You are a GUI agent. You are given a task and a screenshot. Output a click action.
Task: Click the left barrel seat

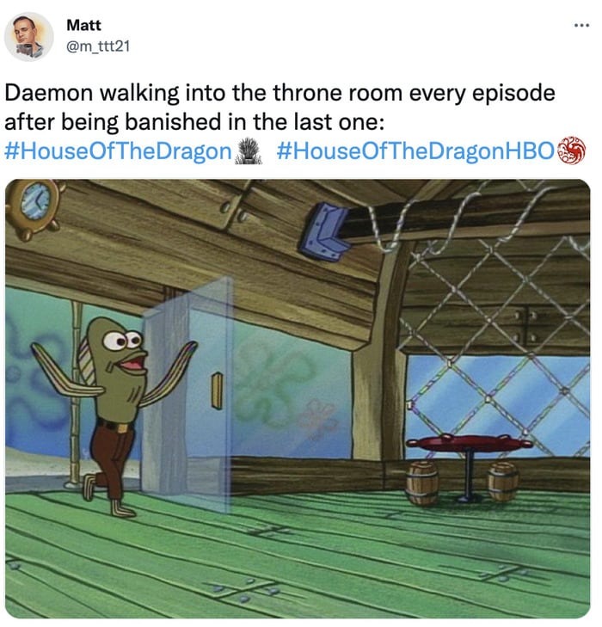point(422,483)
